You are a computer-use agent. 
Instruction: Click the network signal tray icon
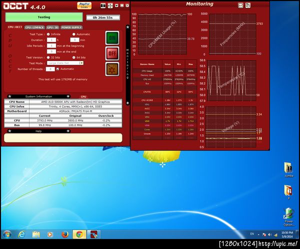tap(275, 234)
